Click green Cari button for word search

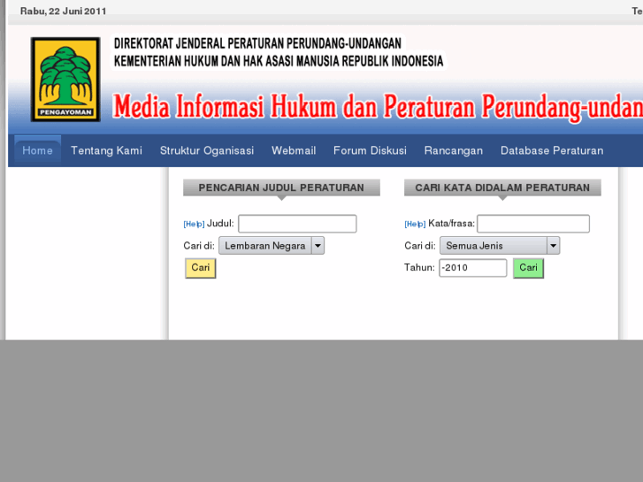[528, 268]
